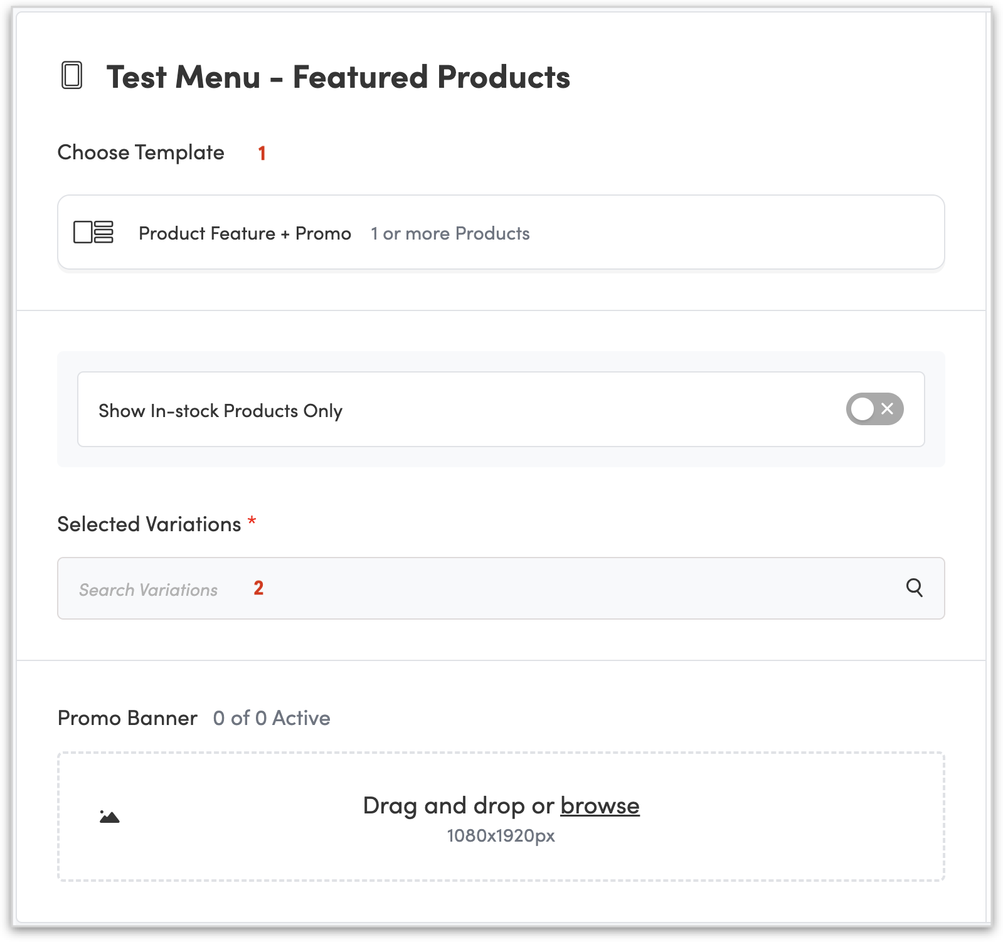
Task: Click the template layout icon
Action: (93, 232)
